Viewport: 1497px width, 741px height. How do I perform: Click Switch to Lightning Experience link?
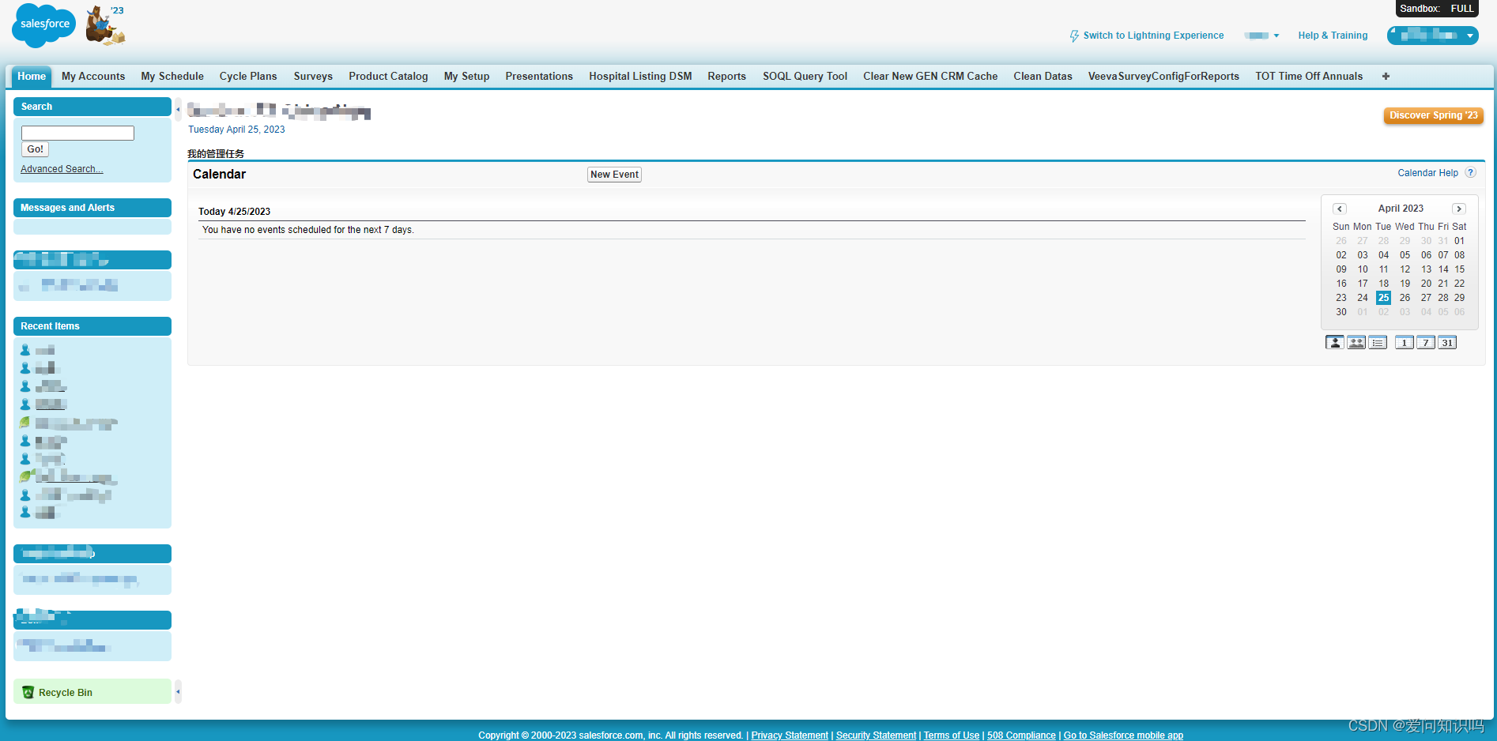1153,36
